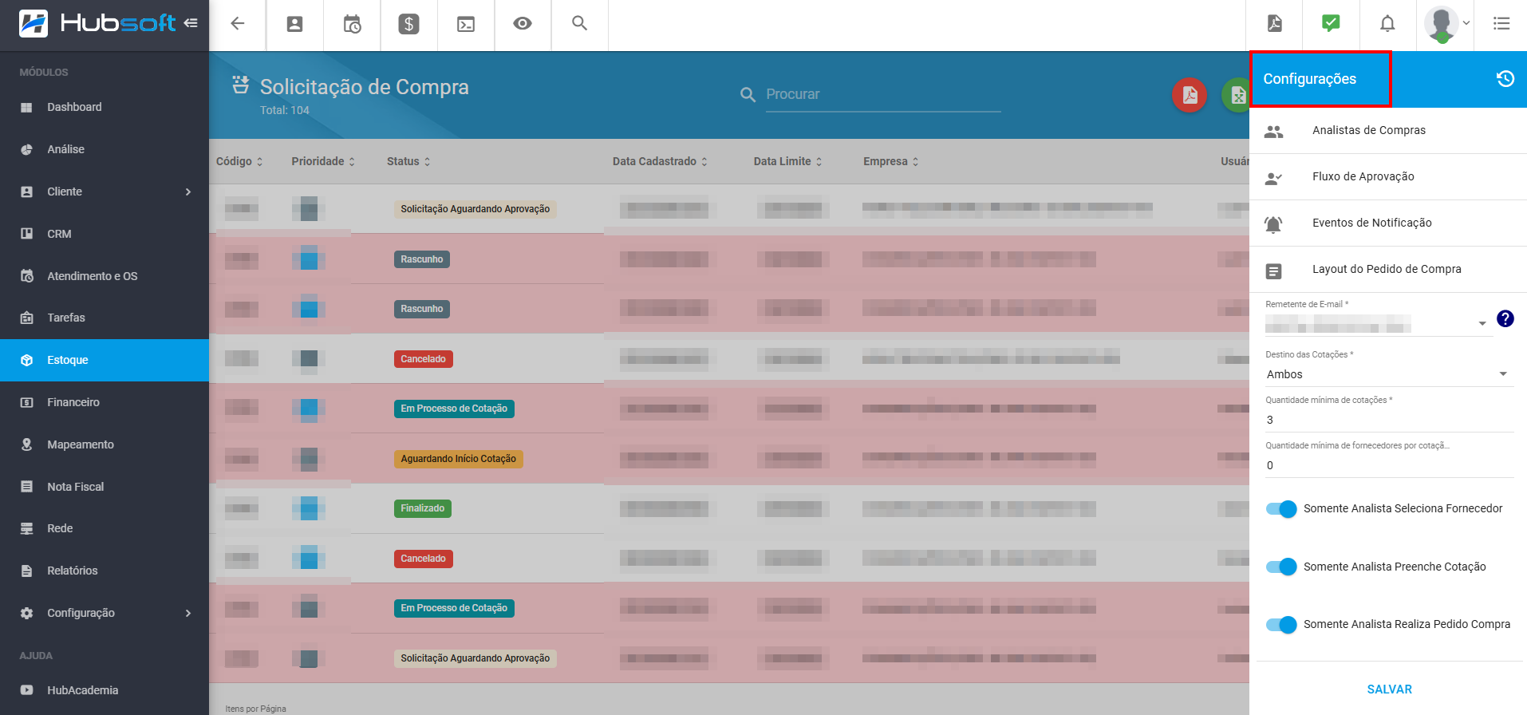Viewport: 1527px width, 715px height.
Task: Toggle Somente Analista Seleciona Fornecedor switch
Action: [1281, 509]
